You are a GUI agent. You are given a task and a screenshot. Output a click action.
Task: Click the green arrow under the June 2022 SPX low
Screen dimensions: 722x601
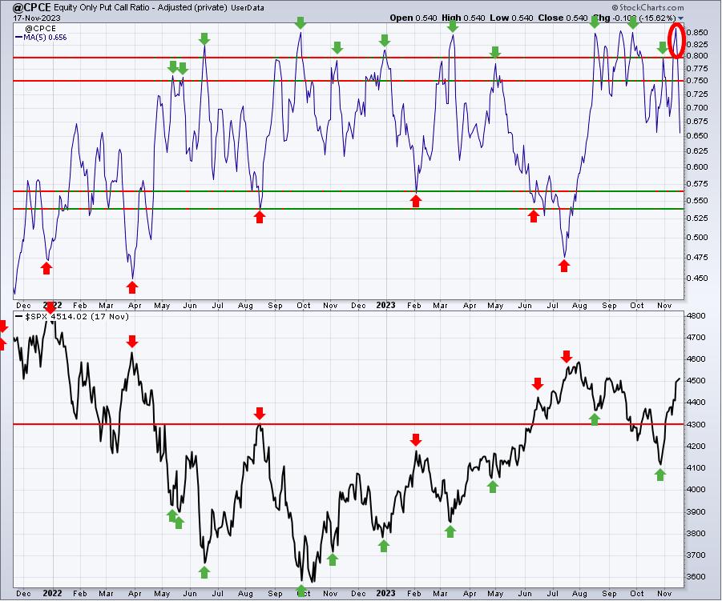(x=204, y=571)
